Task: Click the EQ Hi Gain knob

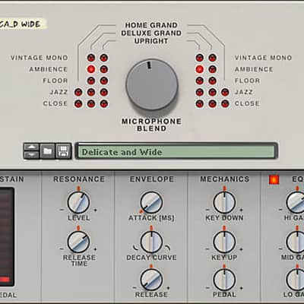Action: (296, 202)
